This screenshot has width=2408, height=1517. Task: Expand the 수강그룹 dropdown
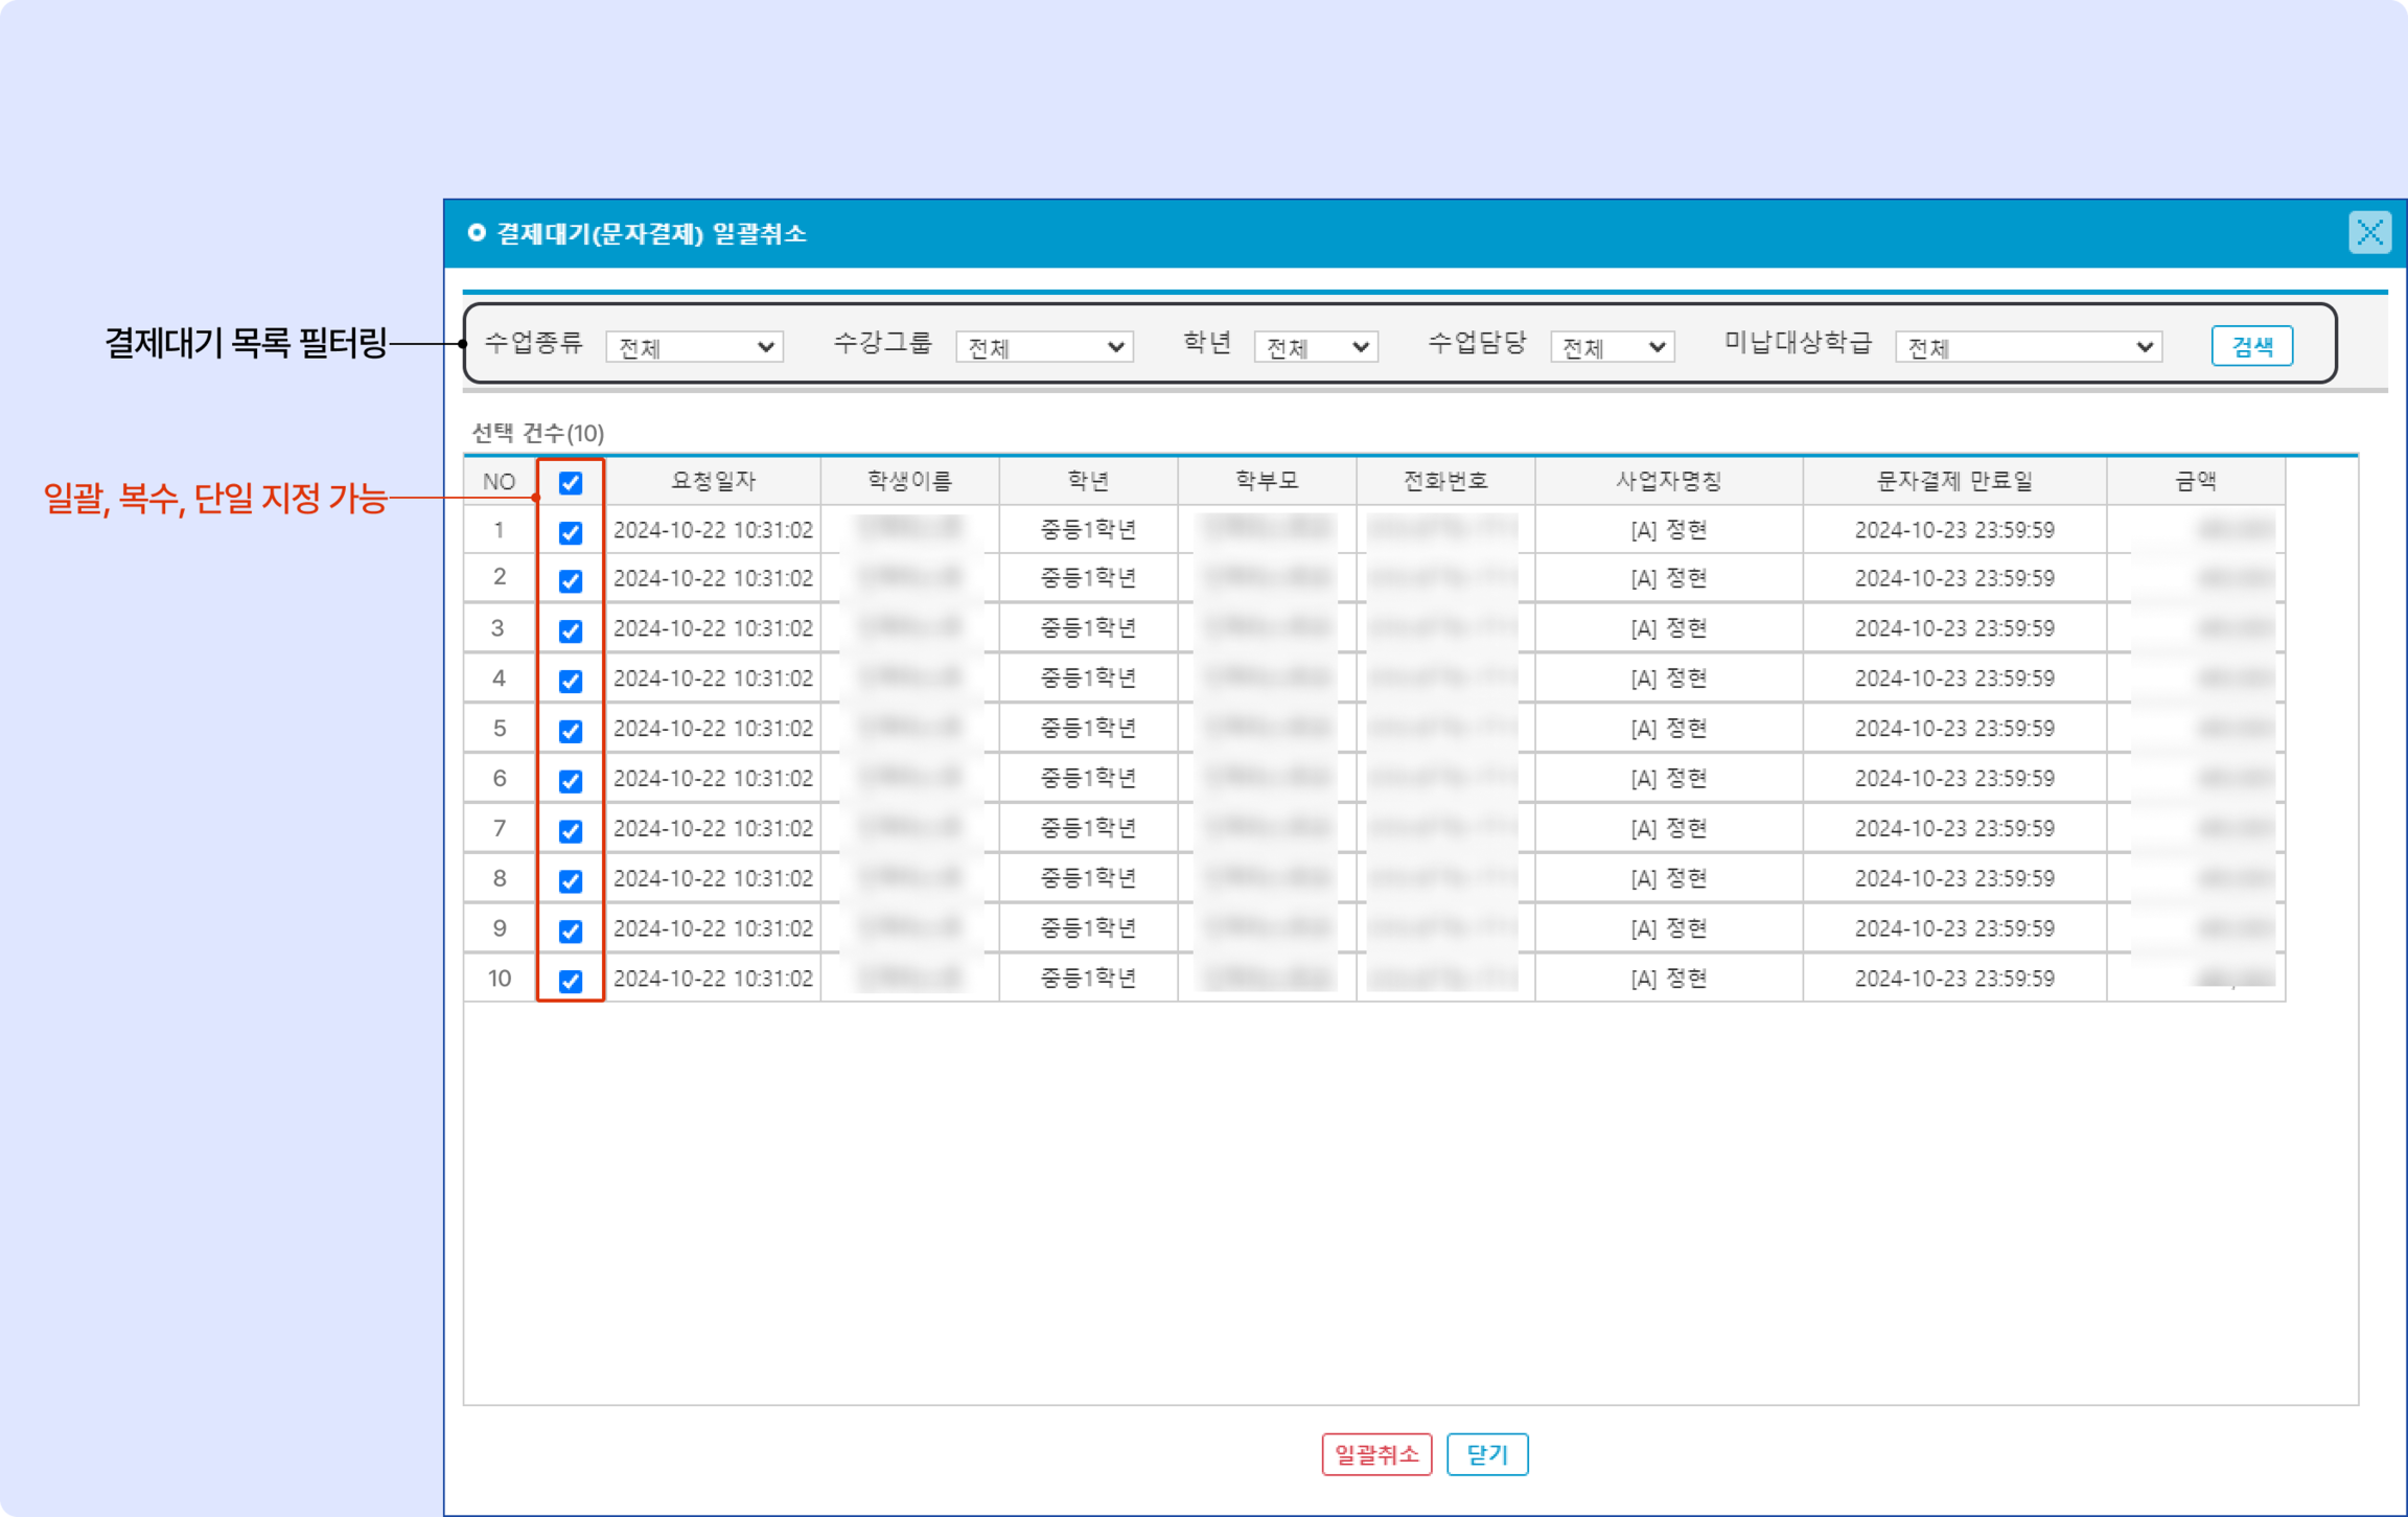coord(1044,347)
